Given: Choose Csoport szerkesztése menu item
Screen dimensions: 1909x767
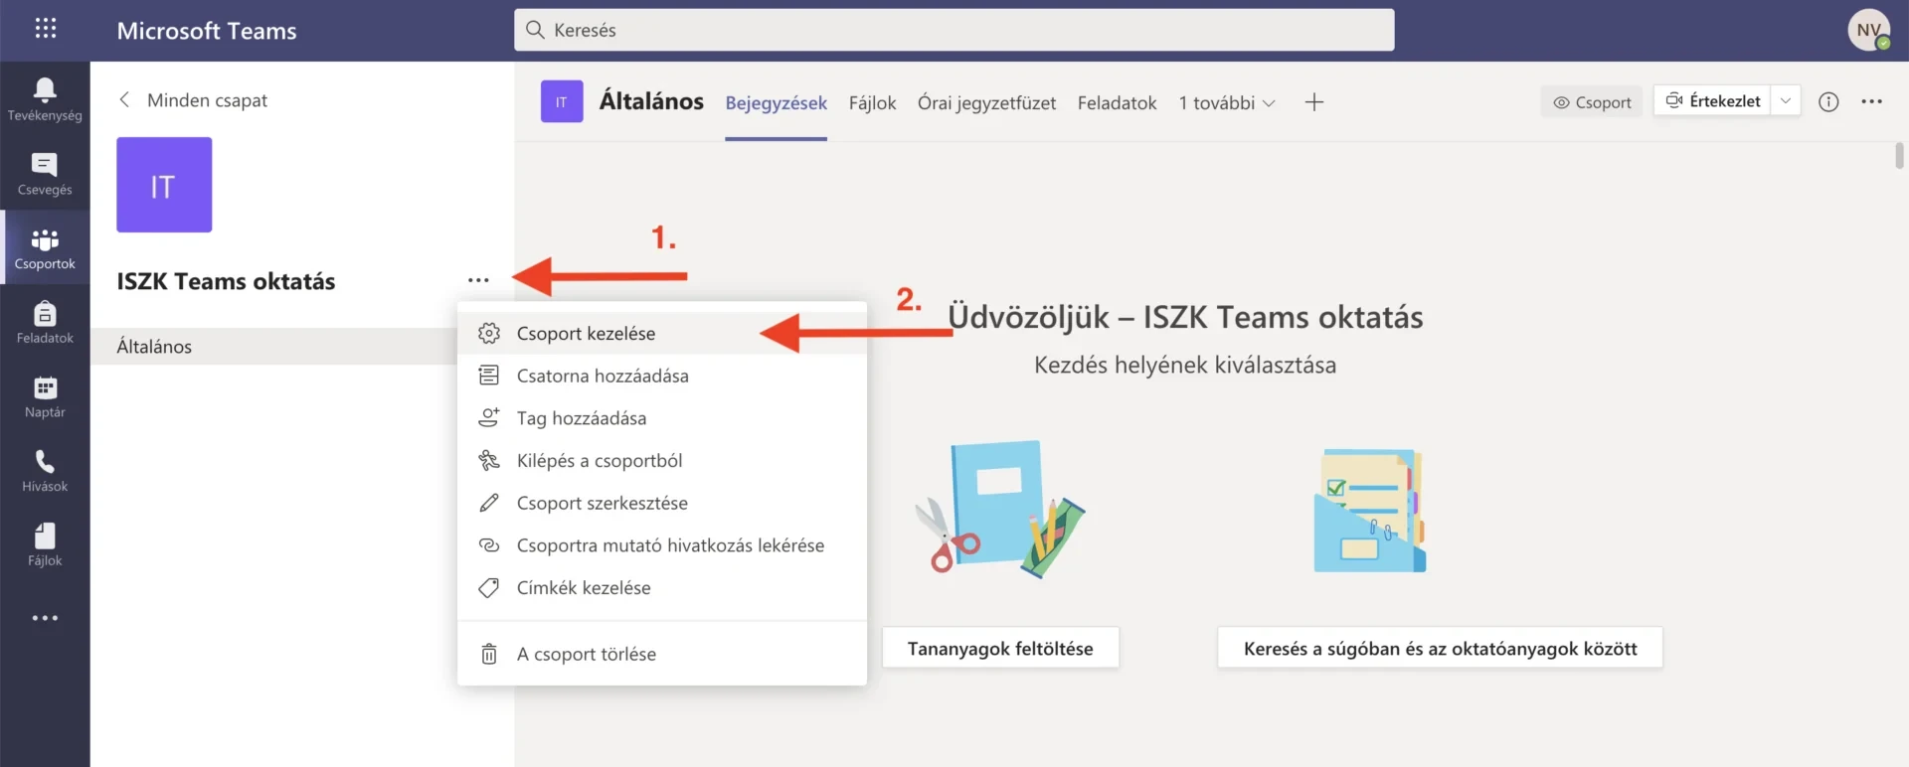Looking at the screenshot, I should click(x=662, y=503).
